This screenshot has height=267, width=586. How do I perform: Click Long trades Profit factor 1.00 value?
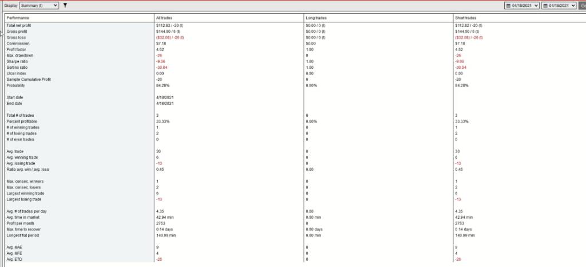click(310, 49)
